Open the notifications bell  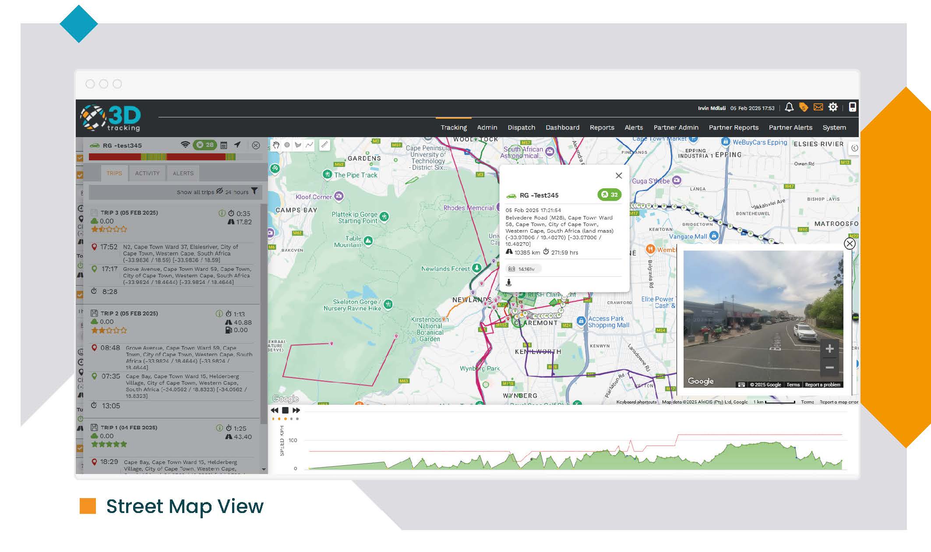point(789,107)
